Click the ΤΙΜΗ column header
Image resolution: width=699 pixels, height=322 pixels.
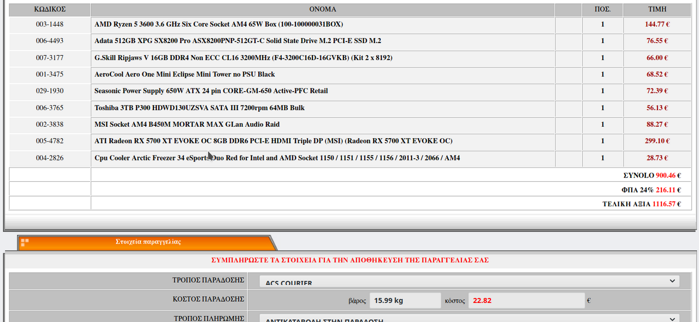(x=657, y=9)
